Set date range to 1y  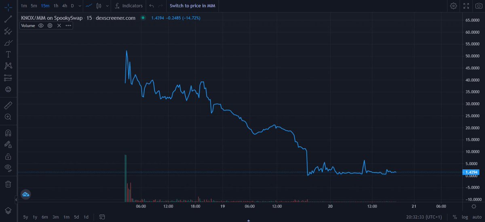35,217
